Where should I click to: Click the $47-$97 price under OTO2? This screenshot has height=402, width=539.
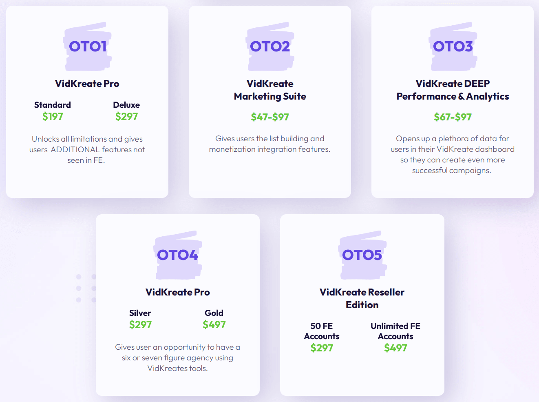[x=270, y=117]
